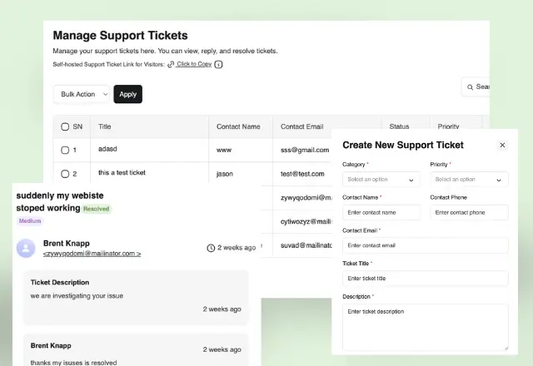The width and height of the screenshot is (533, 366).
Task: Click the link icon beside Click to Copy
Action: click(171, 64)
